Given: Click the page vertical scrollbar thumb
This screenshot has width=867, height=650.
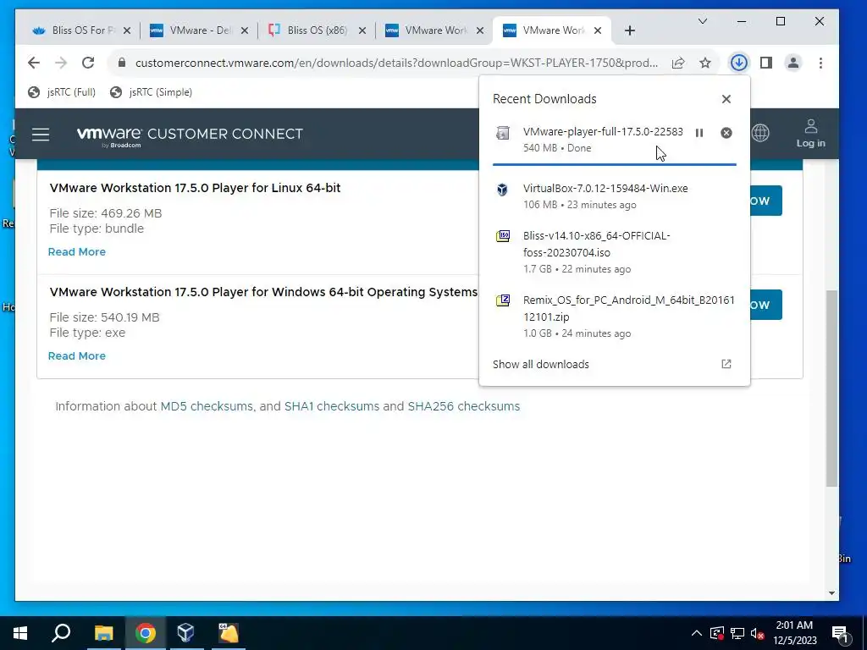Looking at the screenshot, I should point(831,388).
